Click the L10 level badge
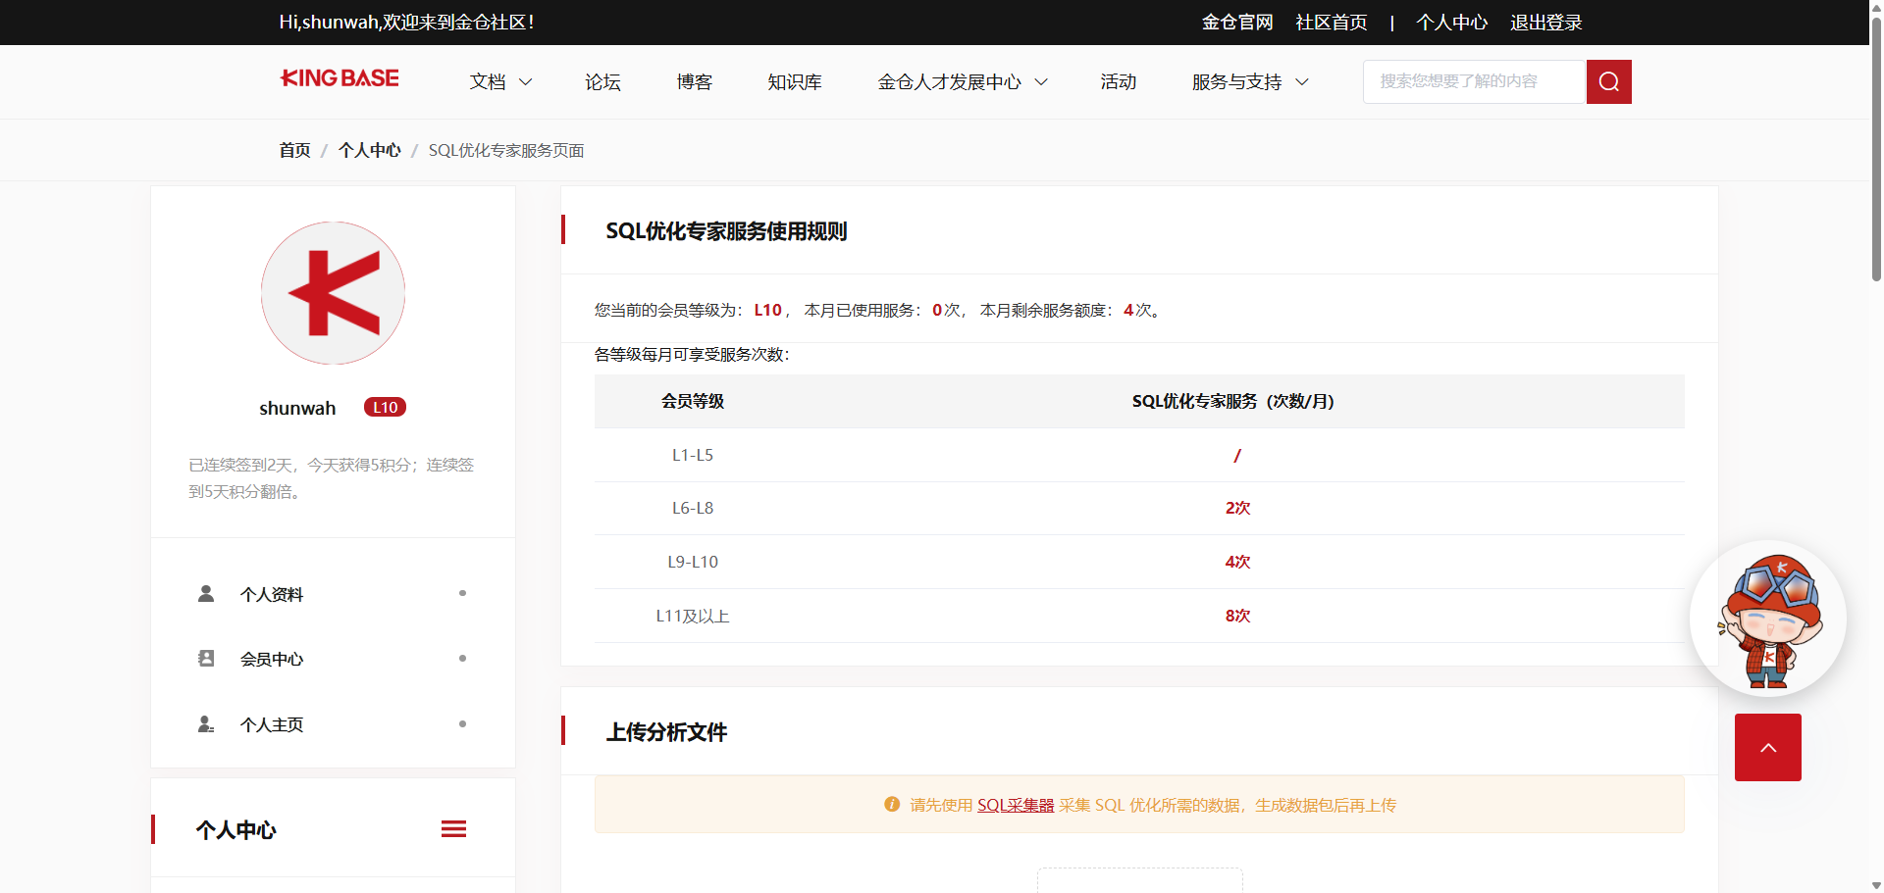The width and height of the screenshot is (1884, 893). click(x=385, y=408)
